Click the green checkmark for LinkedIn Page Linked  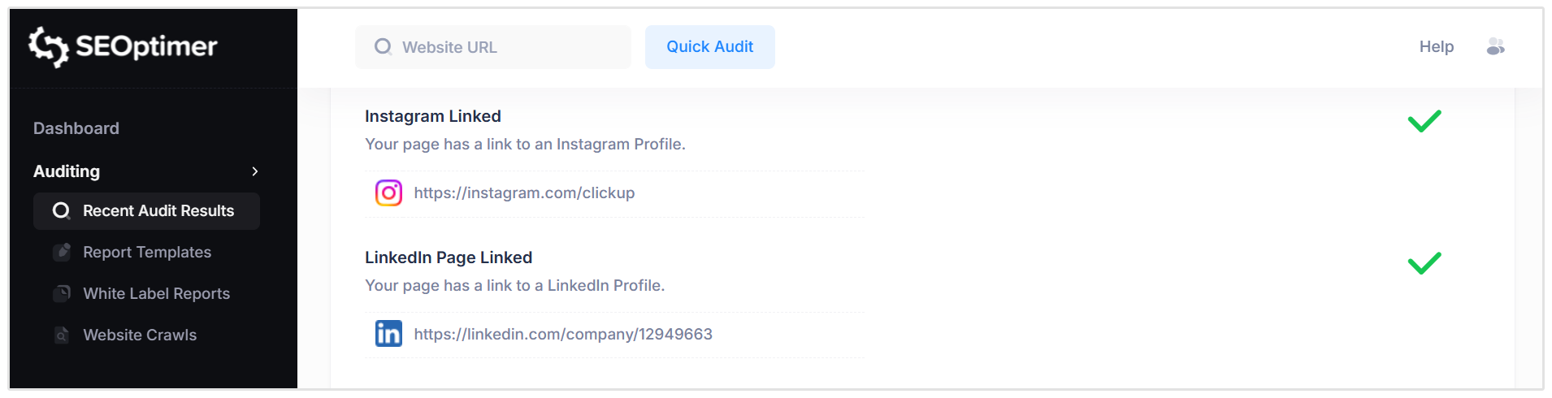coord(1424,262)
